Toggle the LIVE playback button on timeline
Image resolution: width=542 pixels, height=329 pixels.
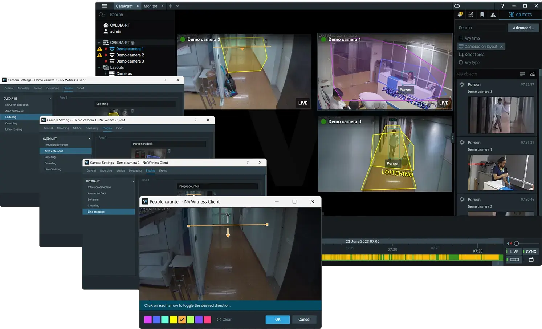[x=514, y=252]
